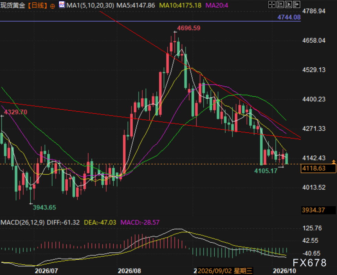337x275 pixels.
Task: Click the orange circled-plus icon beside 日线
Action: [52, 6]
